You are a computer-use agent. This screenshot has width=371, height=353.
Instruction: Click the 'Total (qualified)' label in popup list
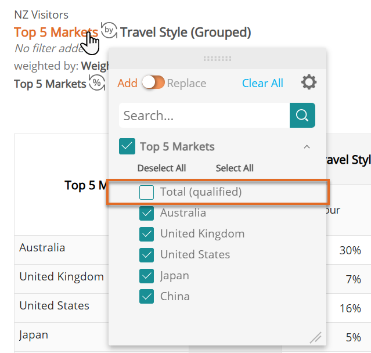pos(201,192)
